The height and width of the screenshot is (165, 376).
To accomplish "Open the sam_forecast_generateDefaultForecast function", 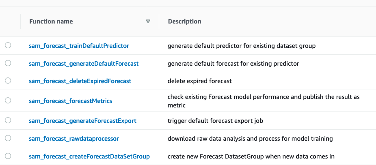I will [84, 64].
